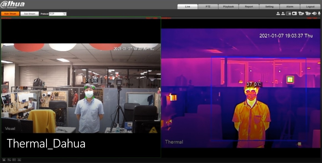The width and height of the screenshot is (322, 163).
Task: Open the Protocol TCP dropdown
Action: [x=58, y=14]
